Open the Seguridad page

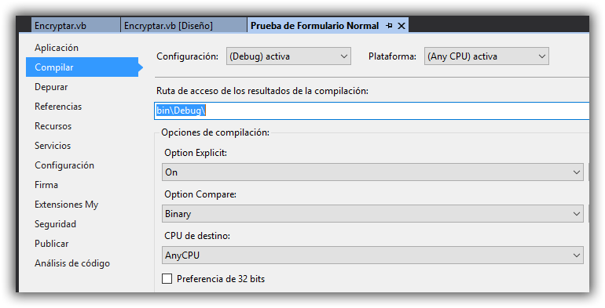click(55, 224)
